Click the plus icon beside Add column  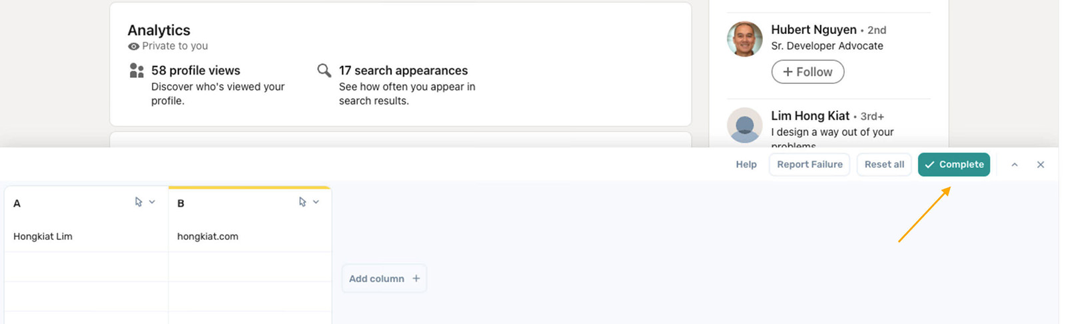pos(416,279)
